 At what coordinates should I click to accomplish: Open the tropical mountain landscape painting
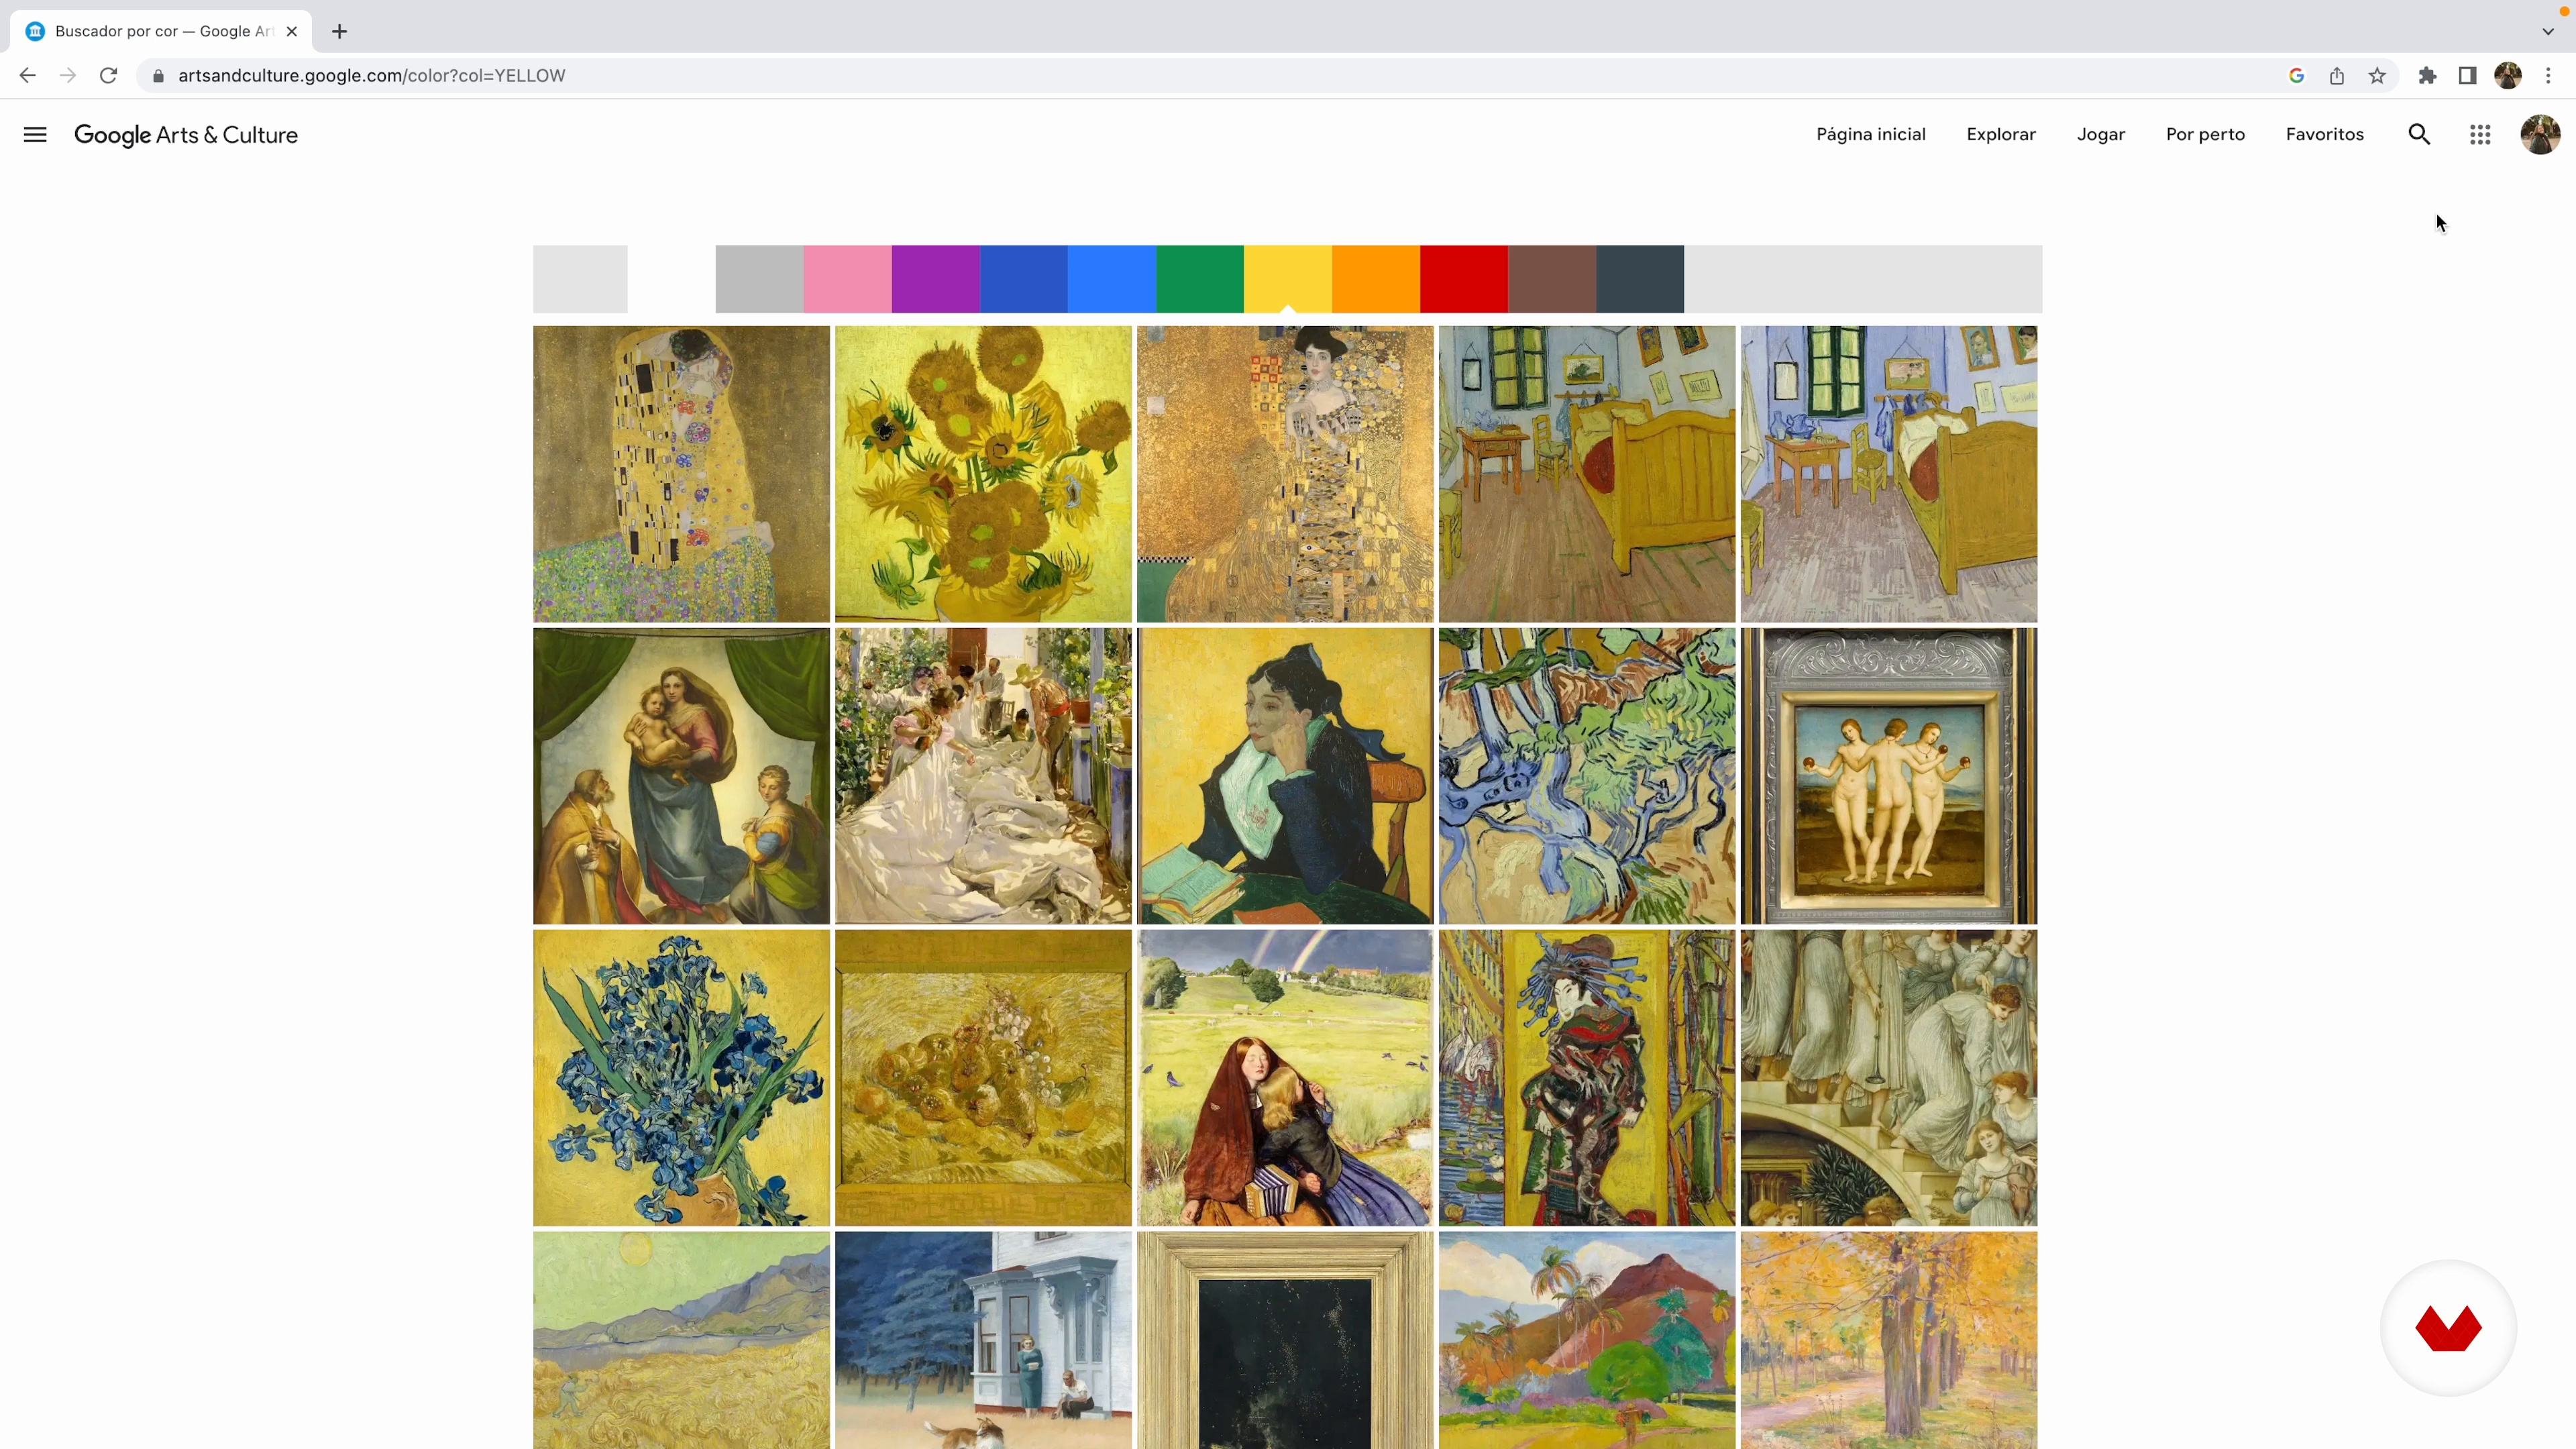[x=1587, y=1340]
